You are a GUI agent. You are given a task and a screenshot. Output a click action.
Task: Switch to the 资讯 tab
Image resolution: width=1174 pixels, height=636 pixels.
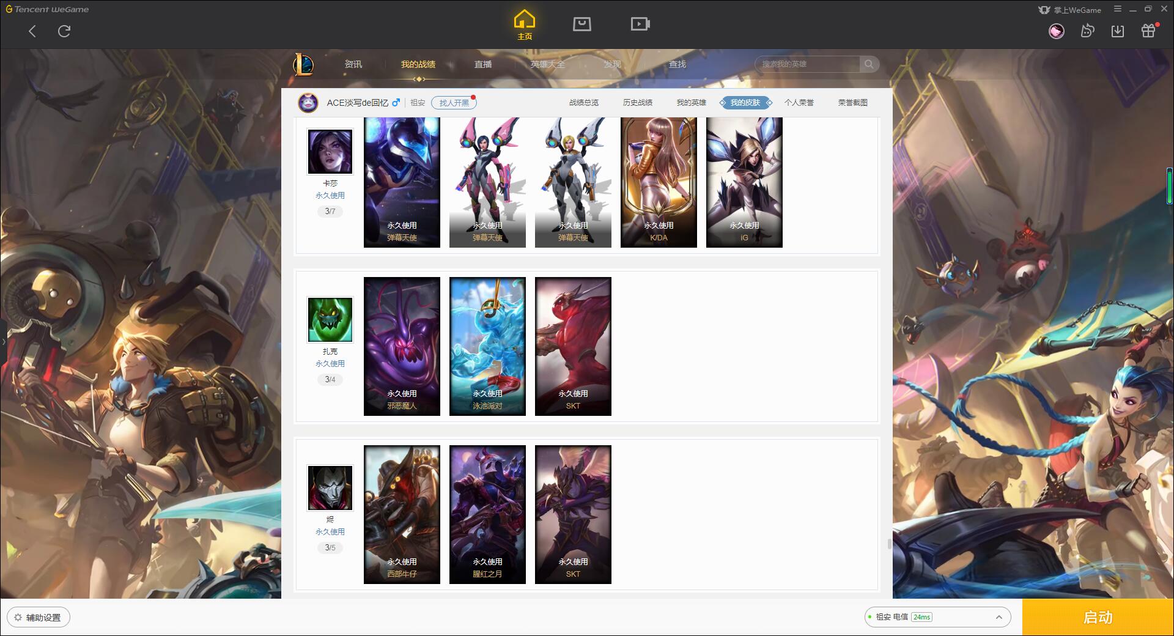coord(353,64)
